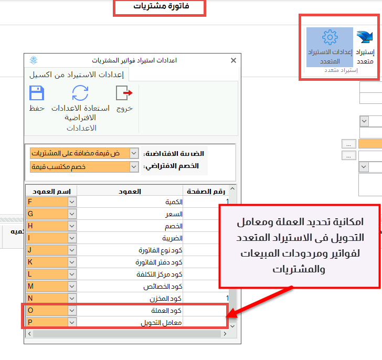Click the horizontal scrollbar right arrow
The height and width of the screenshot is (360, 382).
click(225, 334)
